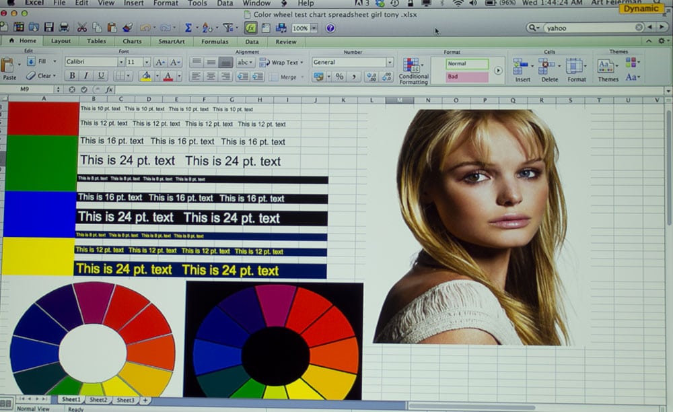The width and height of the screenshot is (673, 412).
Task: Align text left
Action: coord(196,76)
